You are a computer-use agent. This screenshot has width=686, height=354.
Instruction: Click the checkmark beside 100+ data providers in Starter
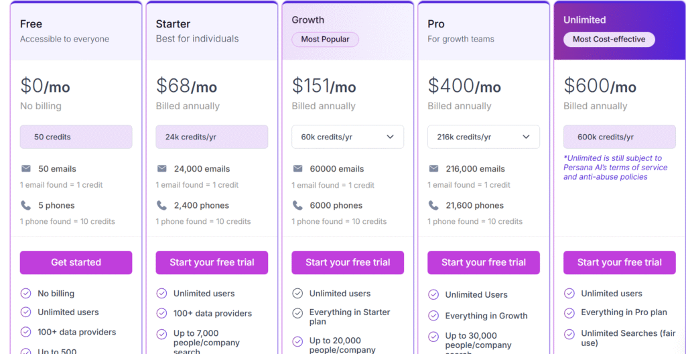click(161, 313)
